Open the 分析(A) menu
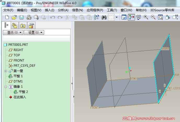180x122 pixels. tap(63, 10)
